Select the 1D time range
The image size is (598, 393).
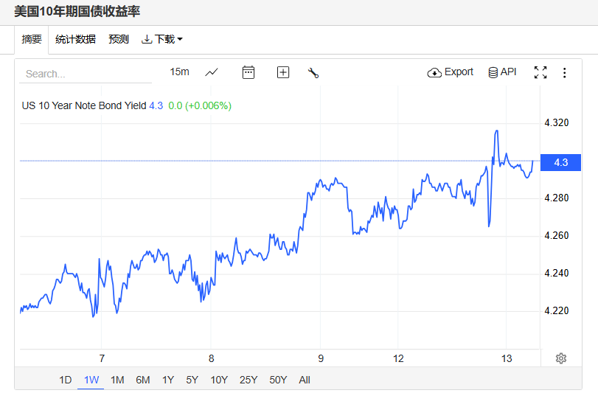coord(65,380)
